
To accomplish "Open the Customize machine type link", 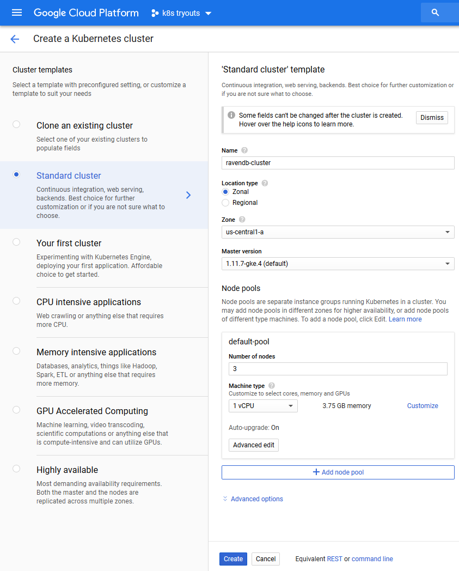I will 422,406.
